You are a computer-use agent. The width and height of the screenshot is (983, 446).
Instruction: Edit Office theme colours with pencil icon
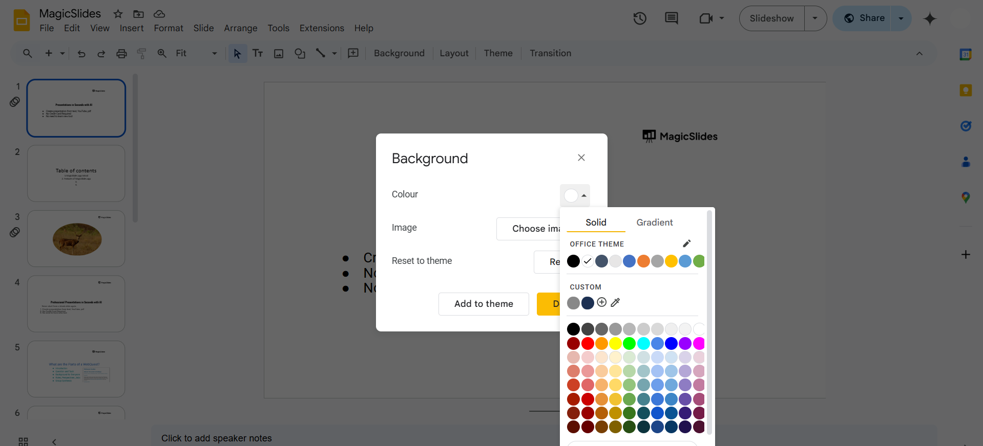pos(687,243)
